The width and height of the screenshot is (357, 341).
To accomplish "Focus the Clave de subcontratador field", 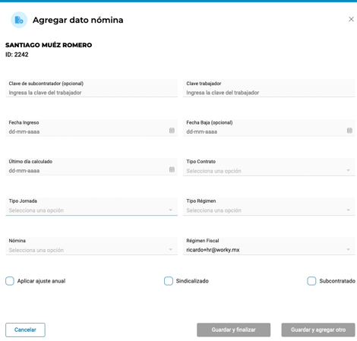I will coord(91,88).
